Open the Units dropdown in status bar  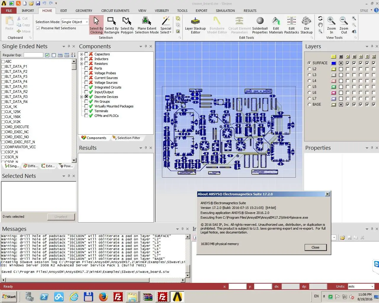coord(372,286)
